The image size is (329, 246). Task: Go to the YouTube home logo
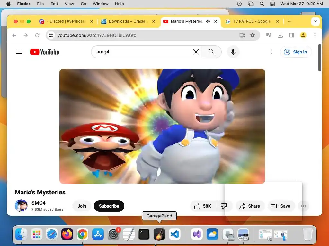pyautogui.click(x=44, y=52)
